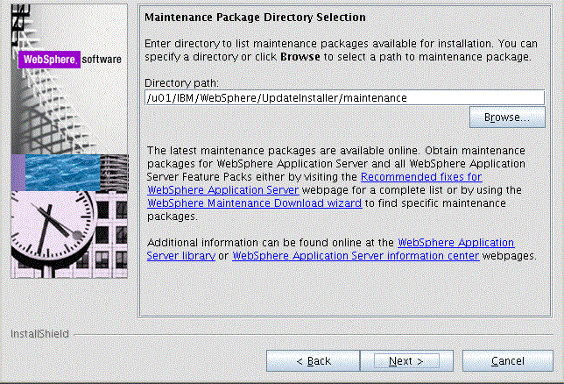Image resolution: width=564 pixels, height=384 pixels.
Task: Go to the Next > step
Action: point(406,360)
